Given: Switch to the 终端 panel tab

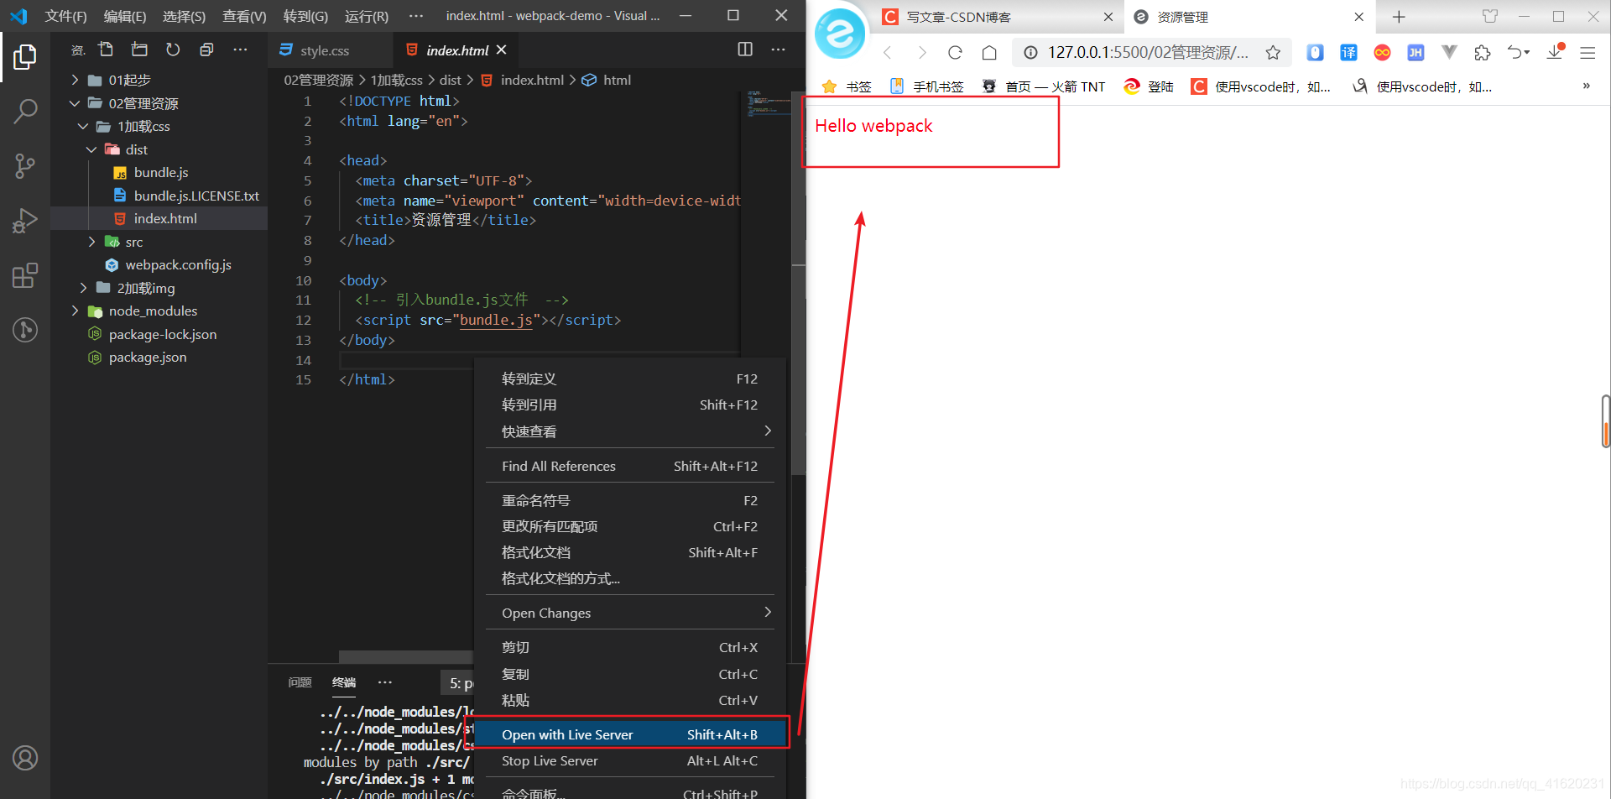Looking at the screenshot, I should (x=344, y=682).
